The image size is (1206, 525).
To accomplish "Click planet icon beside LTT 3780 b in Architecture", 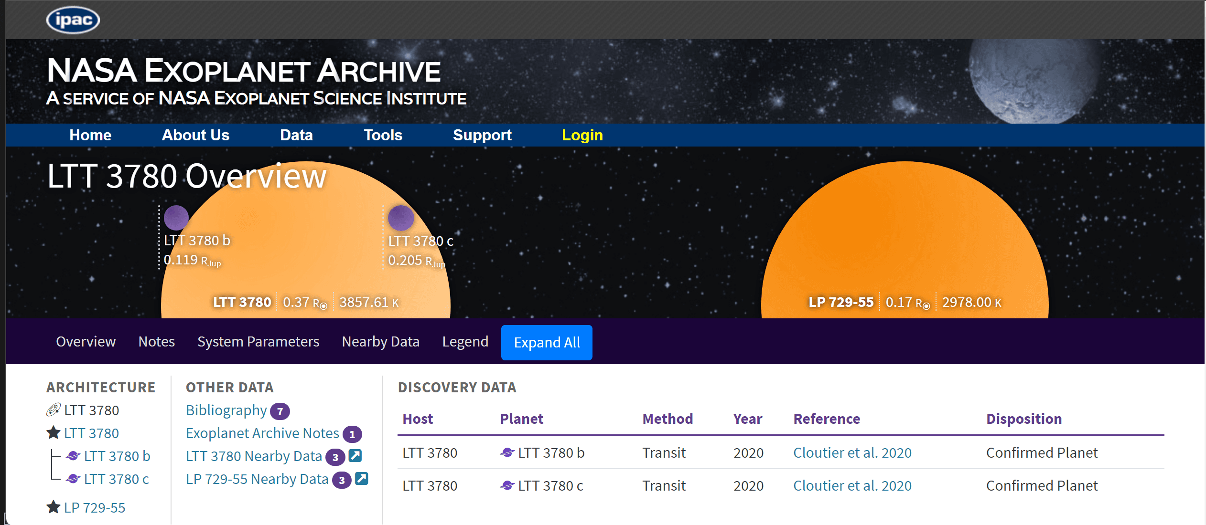I will pyautogui.click(x=73, y=456).
